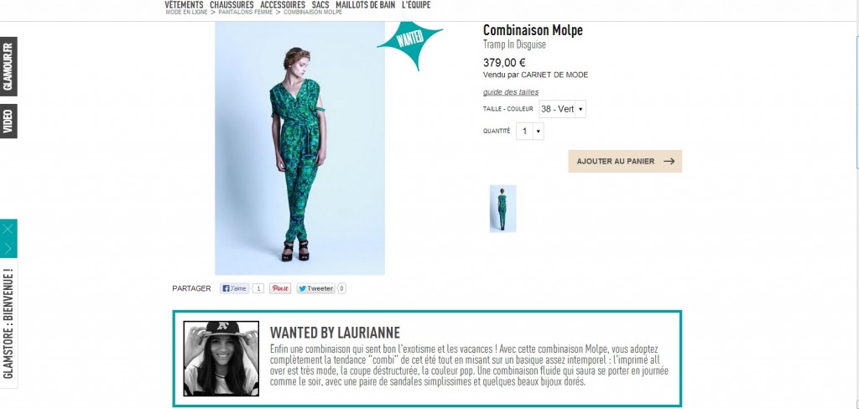Select the back-view product thumbnail
859x409 pixels.
502,209
